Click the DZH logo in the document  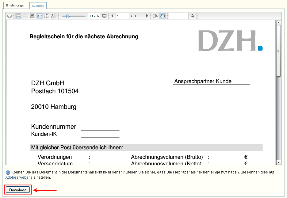231,41
